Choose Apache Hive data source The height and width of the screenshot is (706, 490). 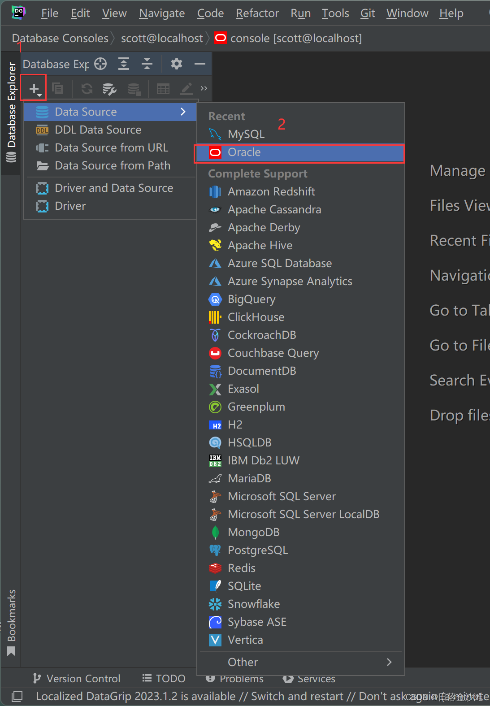[x=301, y=245]
